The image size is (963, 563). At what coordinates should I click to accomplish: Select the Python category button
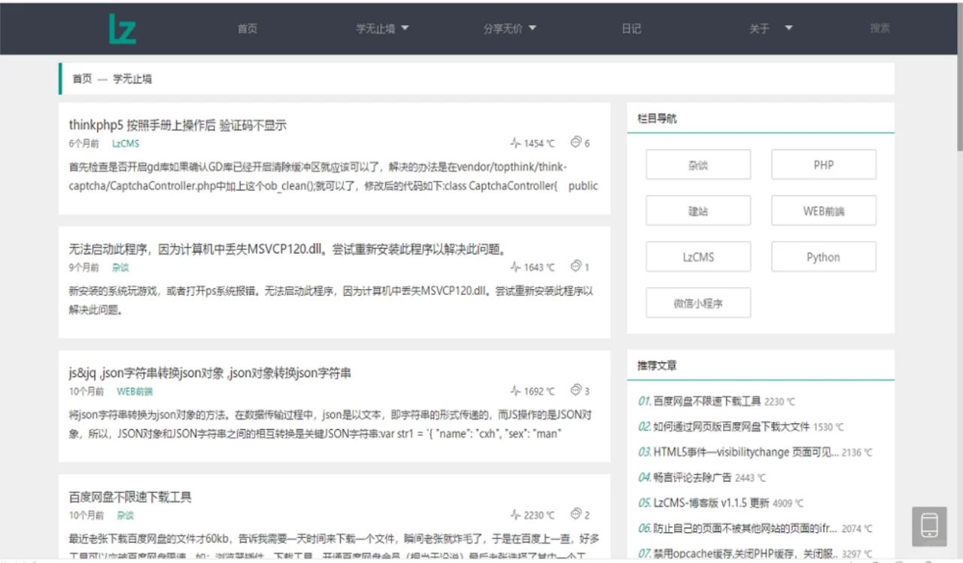coord(823,257)
